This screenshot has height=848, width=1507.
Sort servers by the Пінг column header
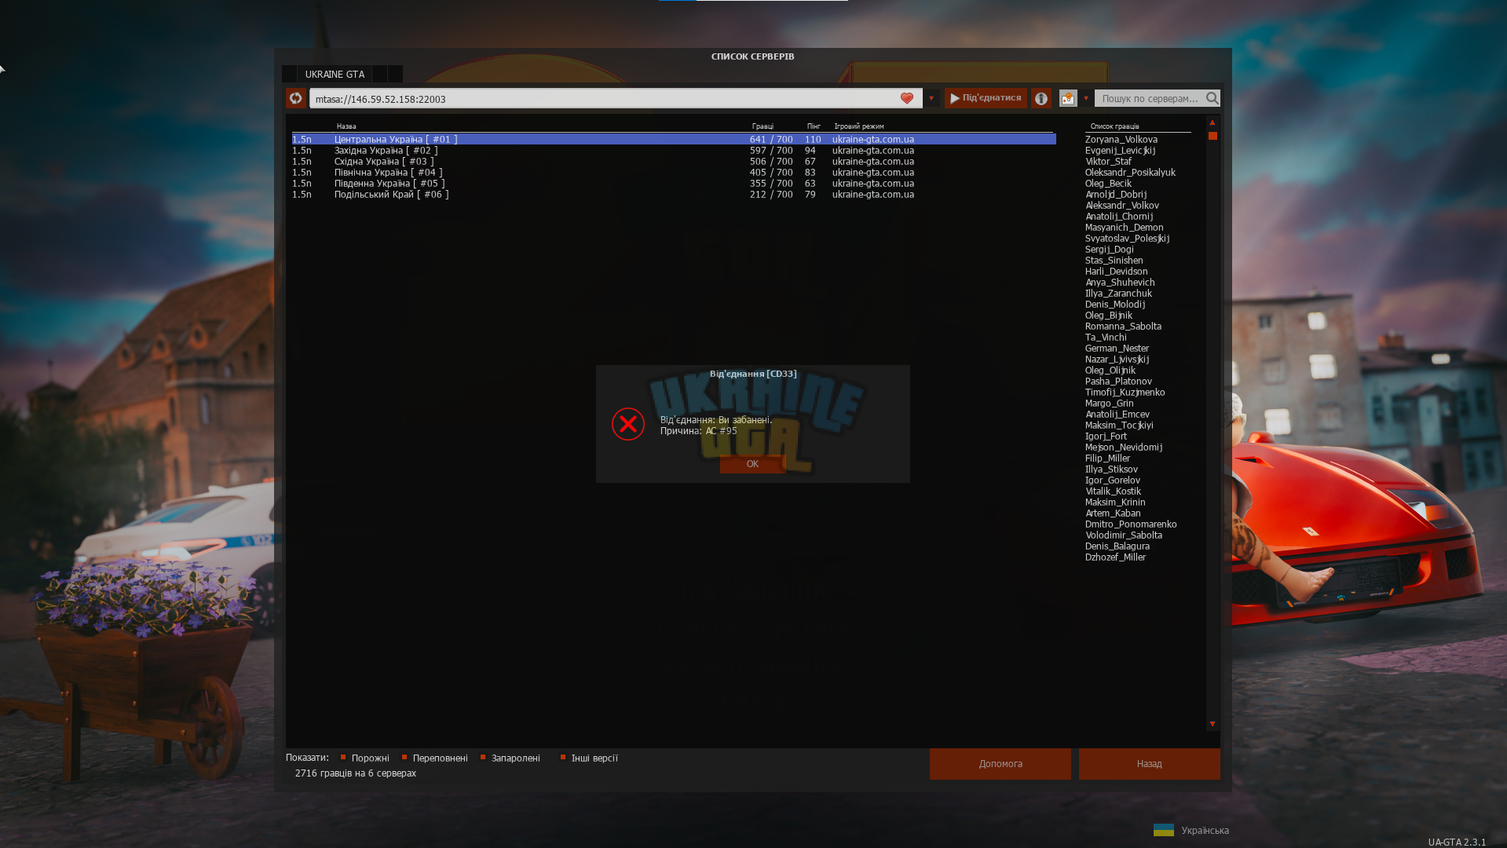814,126
